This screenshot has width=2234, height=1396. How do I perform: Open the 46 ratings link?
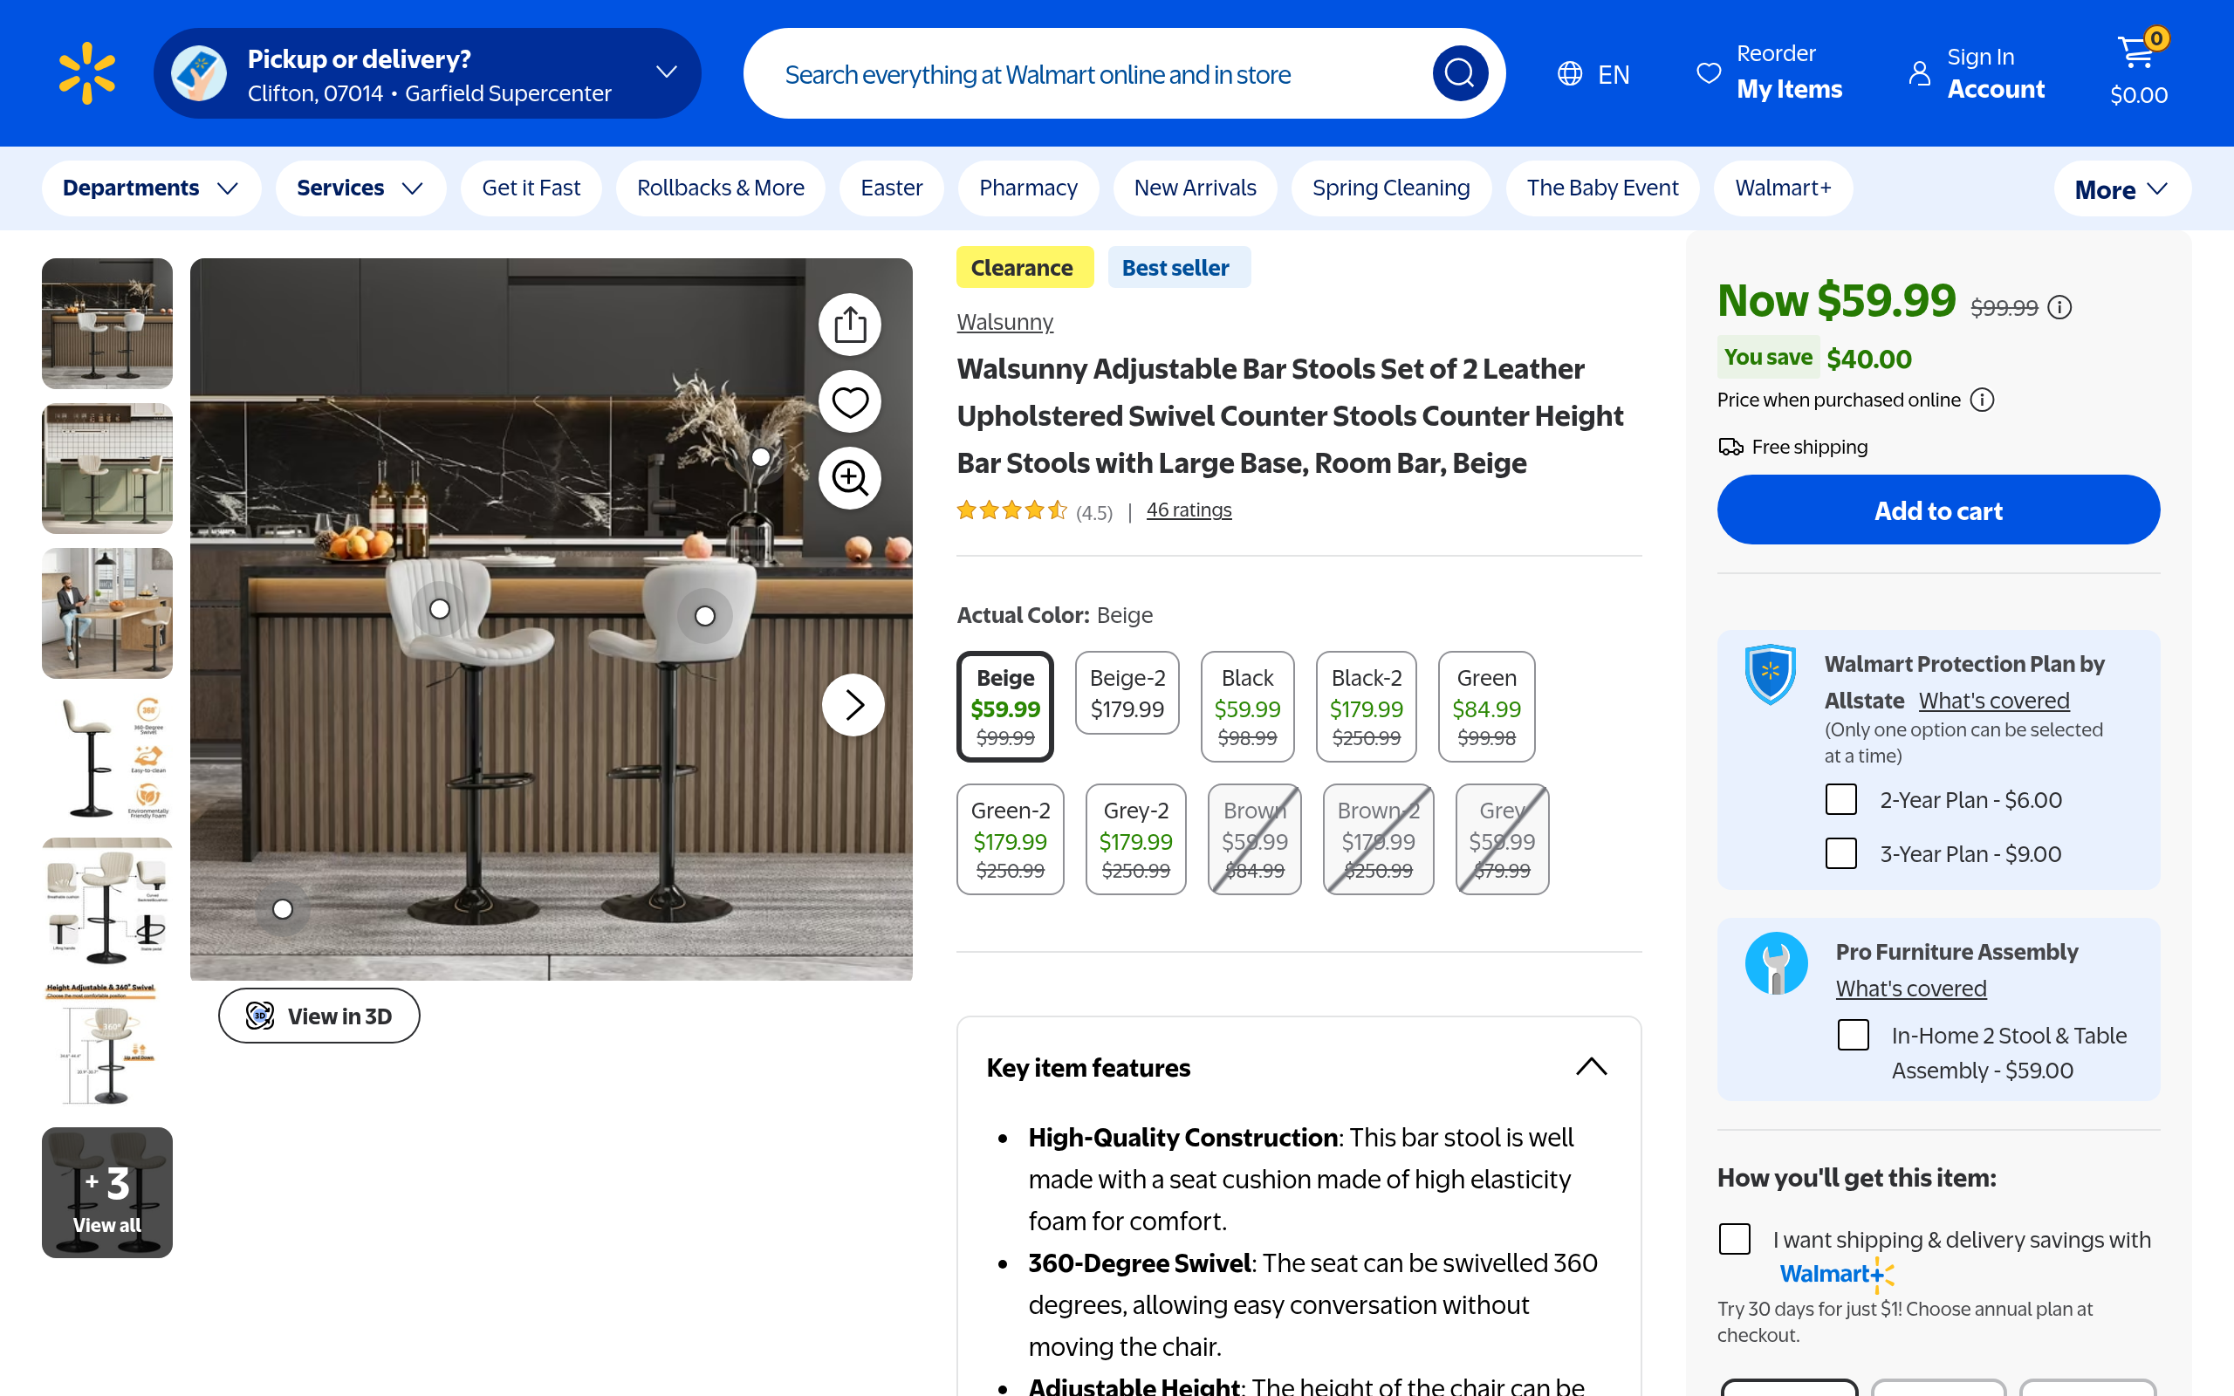tap(1188, 510)
